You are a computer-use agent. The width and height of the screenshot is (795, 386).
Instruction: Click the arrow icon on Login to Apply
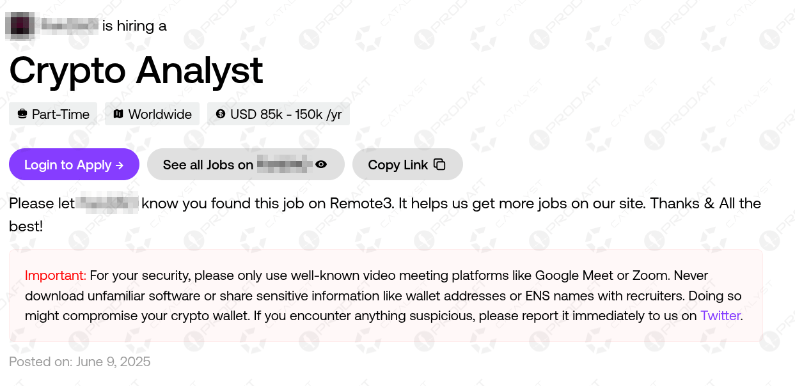(119, 165)
